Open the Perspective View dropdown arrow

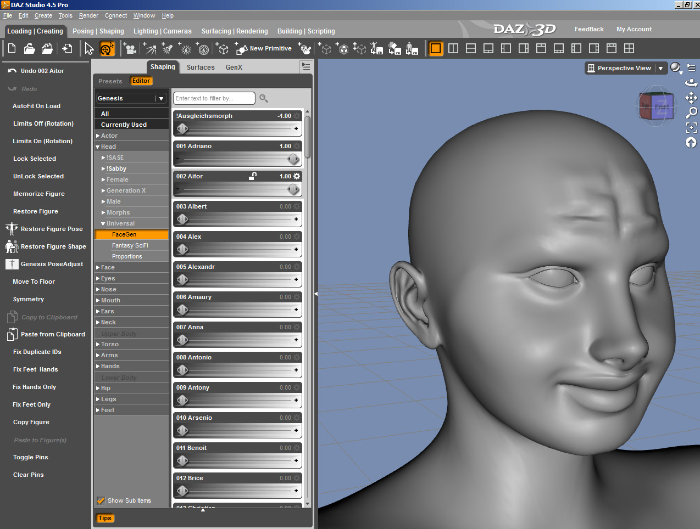[660, 68]
